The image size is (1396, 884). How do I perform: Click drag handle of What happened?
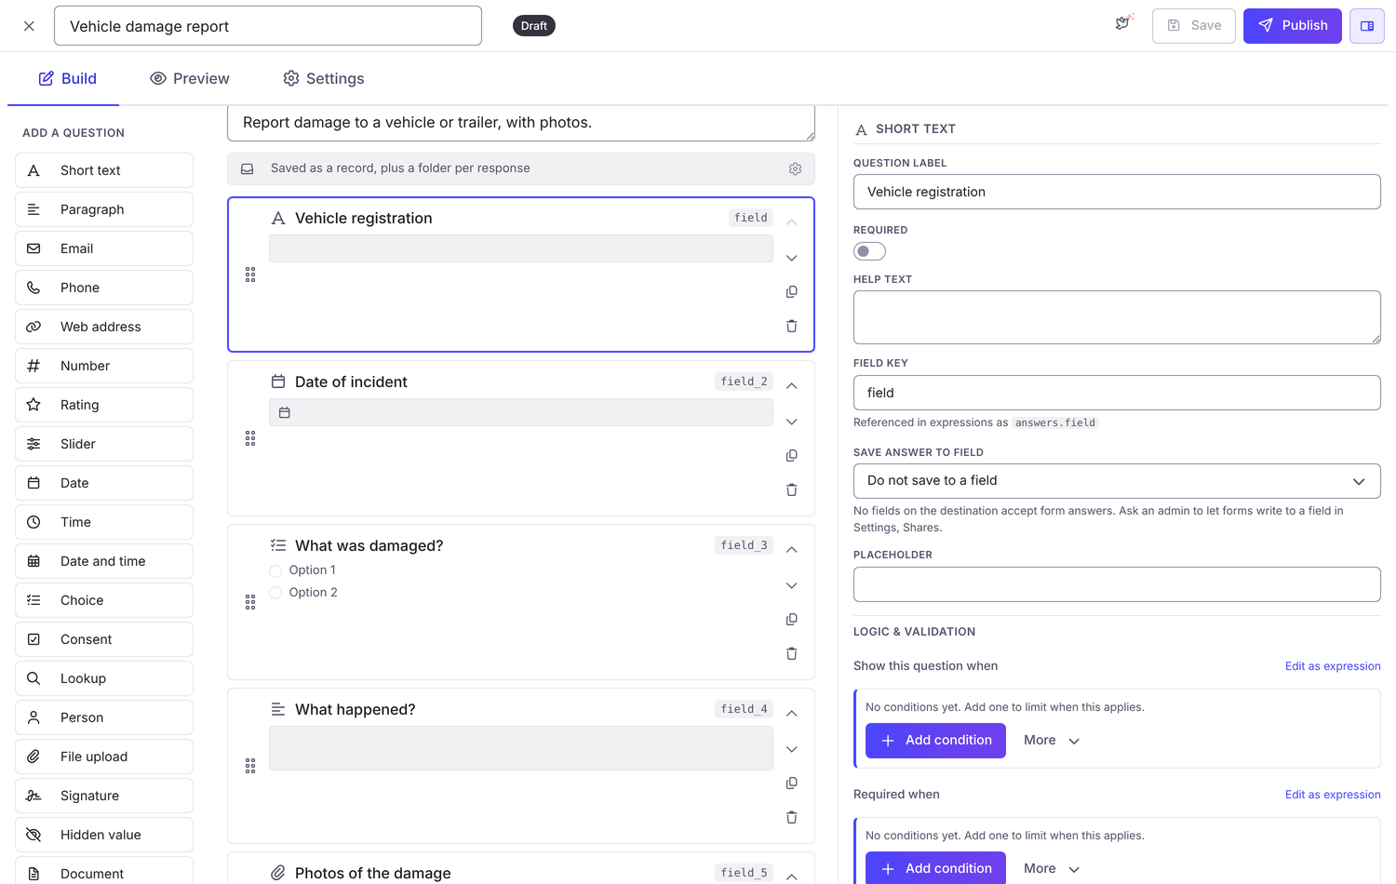coord(250,766)
